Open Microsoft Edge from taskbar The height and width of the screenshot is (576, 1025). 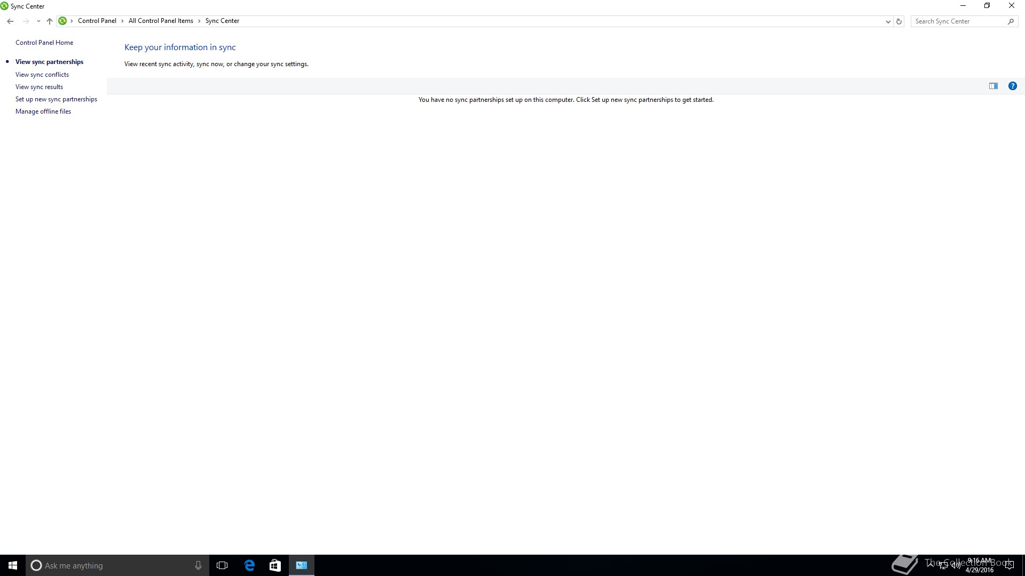(249, 565)
